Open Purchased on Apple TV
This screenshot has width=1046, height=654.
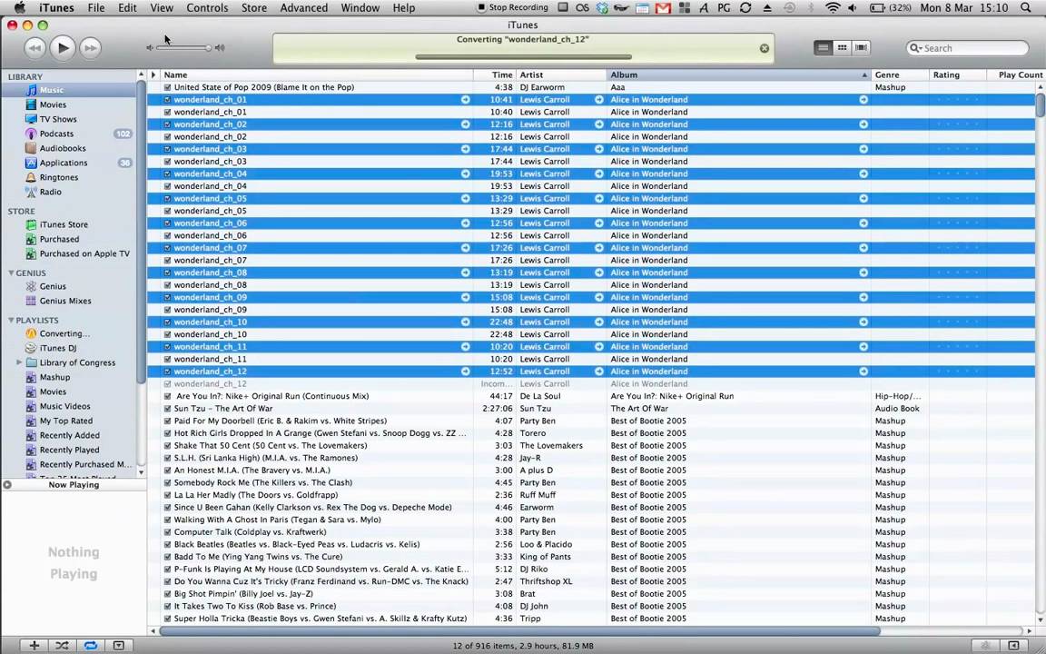(84, 253)
